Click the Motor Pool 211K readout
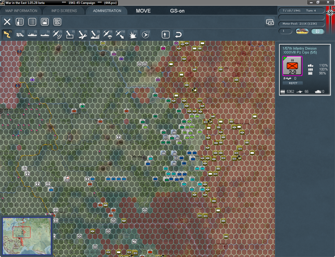The height and width of the screenshot is (257, 335). [301, 24]
